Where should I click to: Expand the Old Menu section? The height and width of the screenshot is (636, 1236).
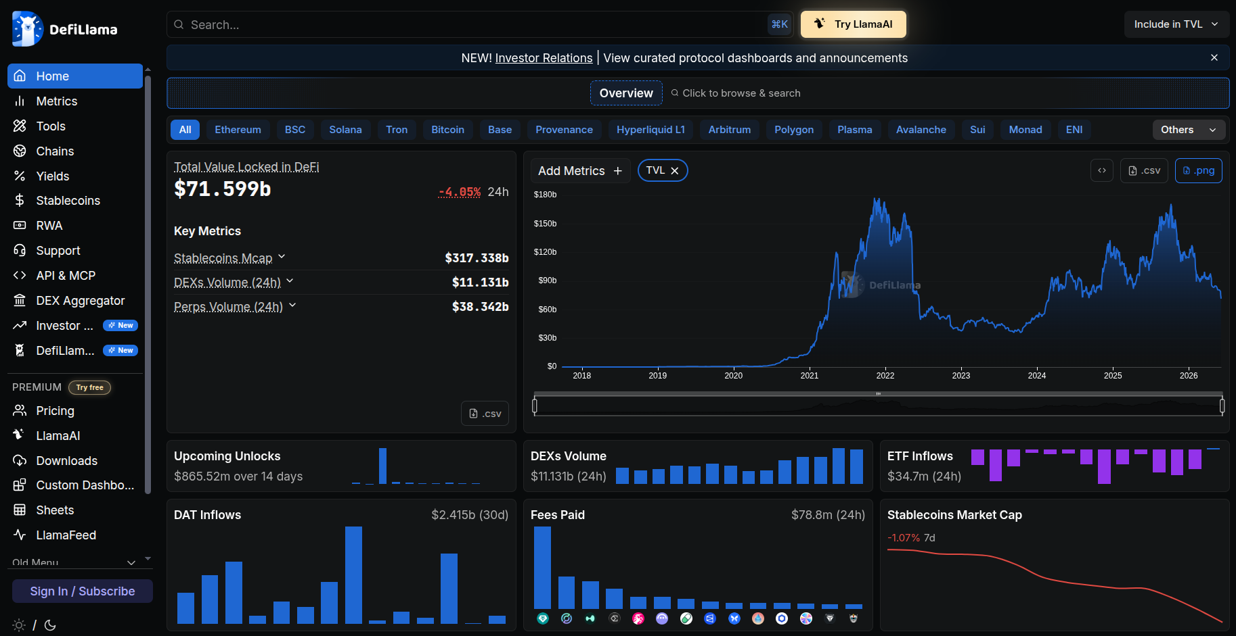point(74,562)
